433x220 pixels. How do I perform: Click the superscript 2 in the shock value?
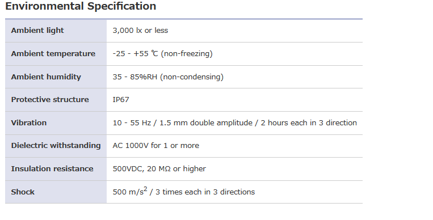(x=145, y=189)
